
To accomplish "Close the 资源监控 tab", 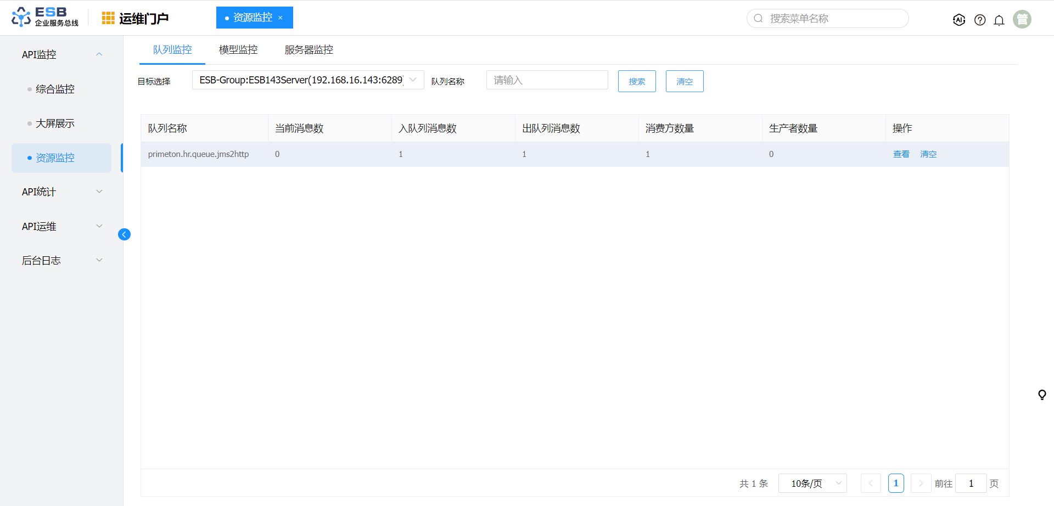I will 281,18.
